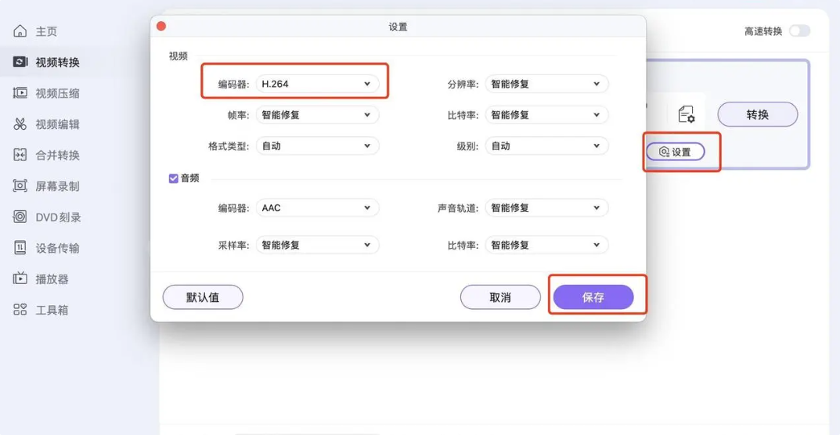840x435 pixels.
Task: Click the 转换 button
Action: 758,114
